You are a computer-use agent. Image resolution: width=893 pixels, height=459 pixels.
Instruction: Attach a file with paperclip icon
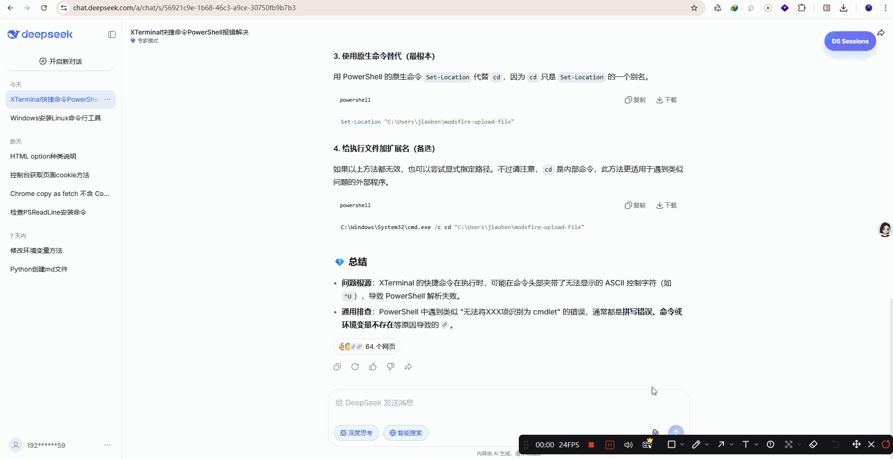click(655, 432)
